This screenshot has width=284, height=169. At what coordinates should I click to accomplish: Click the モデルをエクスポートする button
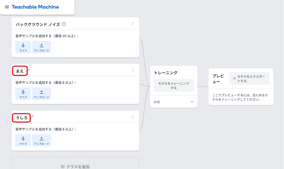pyautogui.click(x=249, y=78)
